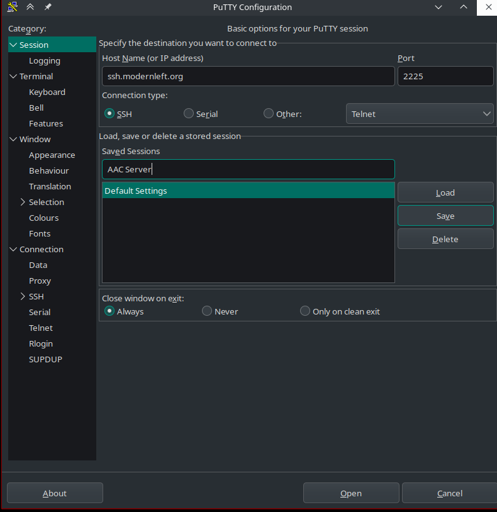Select the SSH connection type radio button
The image size is (497, 512).
(109, 114)
